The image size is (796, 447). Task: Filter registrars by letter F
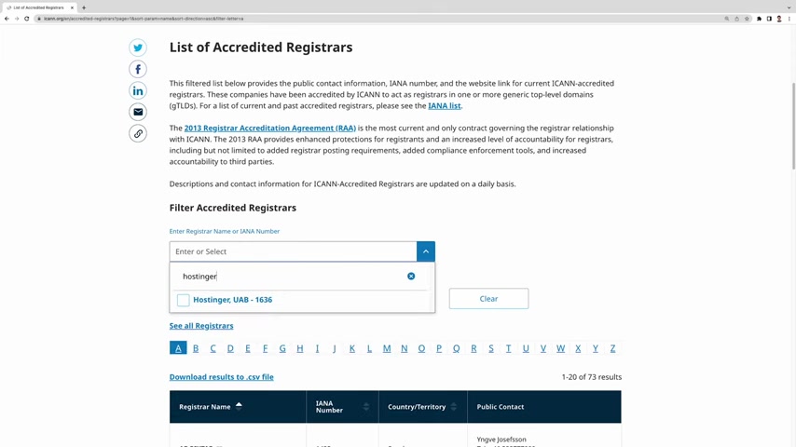pyautogui.click(x=265, y=348)
